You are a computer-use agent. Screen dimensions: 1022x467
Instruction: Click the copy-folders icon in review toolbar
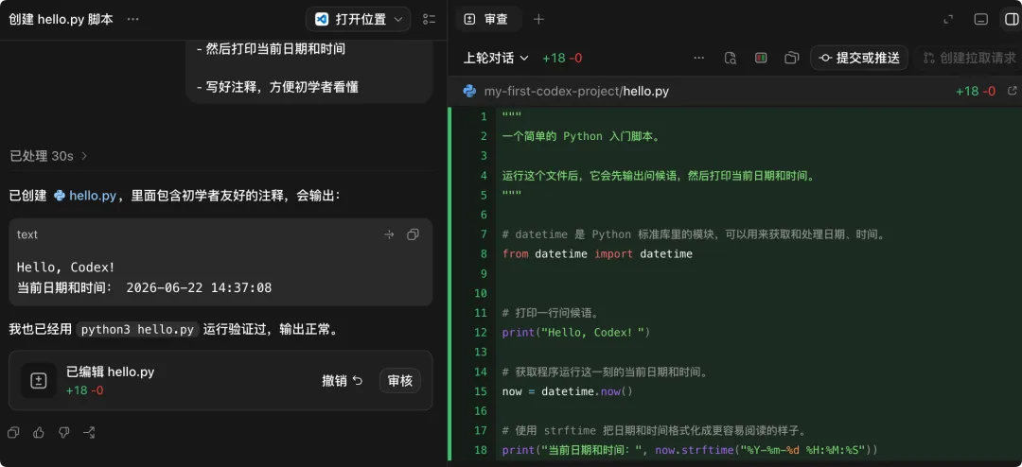(792, 58)
